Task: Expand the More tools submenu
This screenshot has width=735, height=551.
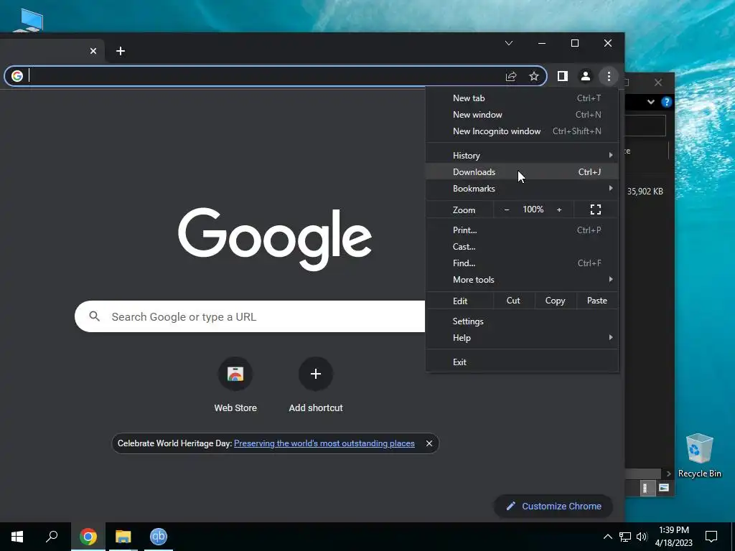Action: point(522,280)
